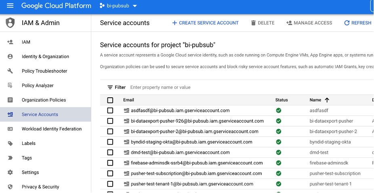
Task: Click the circular Refresh arrow icon
Action: [347, 23]
